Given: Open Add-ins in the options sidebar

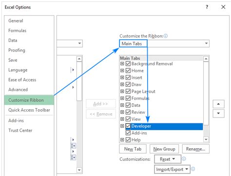Looking at the screenshot, I should pyautogui.click(x=16, y=120).
